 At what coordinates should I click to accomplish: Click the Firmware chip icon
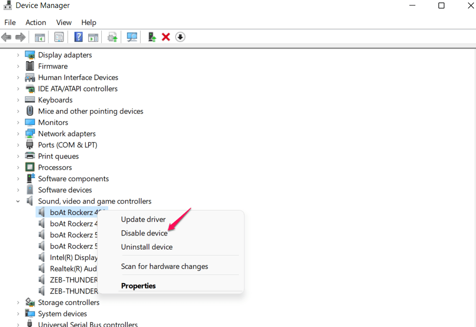pos(30,66)
